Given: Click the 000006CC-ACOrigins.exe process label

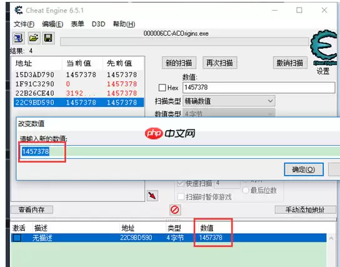Looking at the screenshot, I should 176,33.
